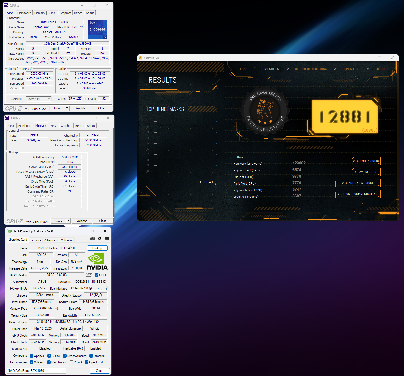Click the Intel Core i9 logo
Viewport: 404px width, 376px height.
click(98, 29)
